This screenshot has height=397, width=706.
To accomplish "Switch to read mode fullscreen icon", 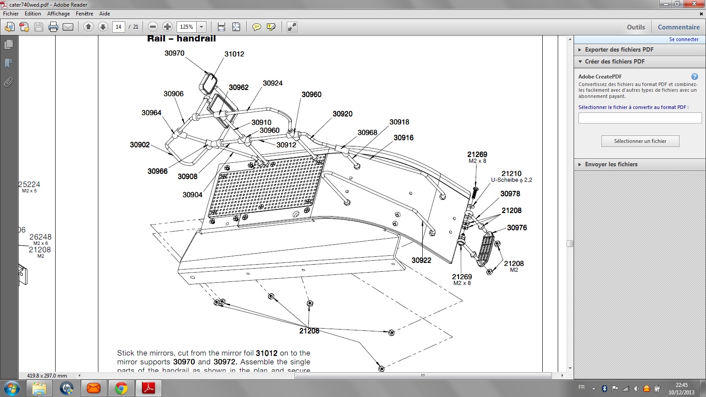I will (292, 27).
